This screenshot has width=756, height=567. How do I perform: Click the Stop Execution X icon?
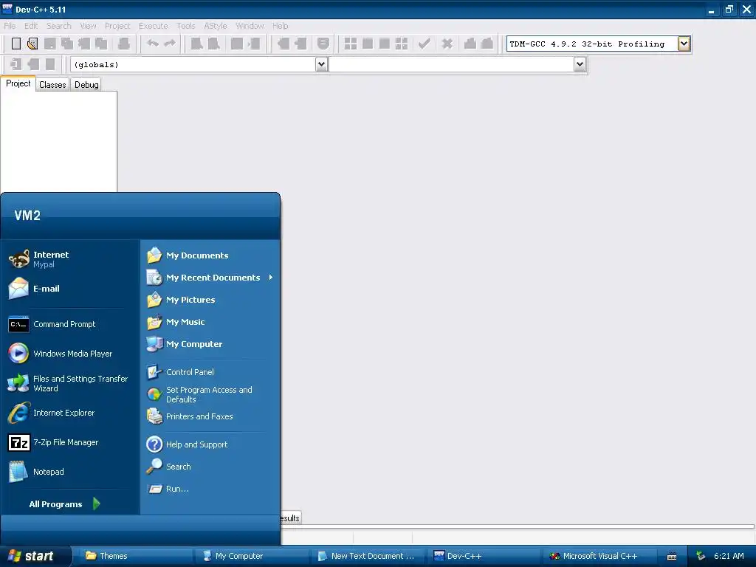(447, 44)
